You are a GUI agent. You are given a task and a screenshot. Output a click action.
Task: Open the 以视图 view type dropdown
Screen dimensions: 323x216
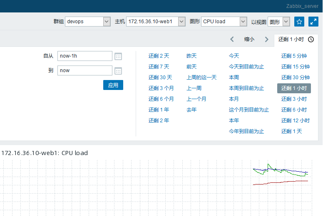pos(278,22)
